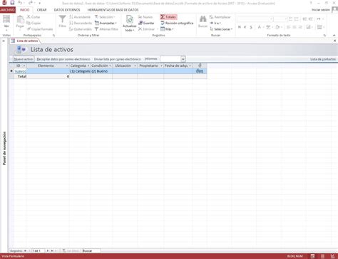Image resolution: width=338 pixels, height=259 pixels.
Task: Open Avanzadas filter options
Action: click(x=106, y=23)
